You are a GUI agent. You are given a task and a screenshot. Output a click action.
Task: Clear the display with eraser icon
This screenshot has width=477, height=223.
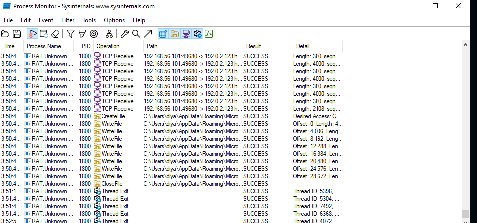pos(55,34)
